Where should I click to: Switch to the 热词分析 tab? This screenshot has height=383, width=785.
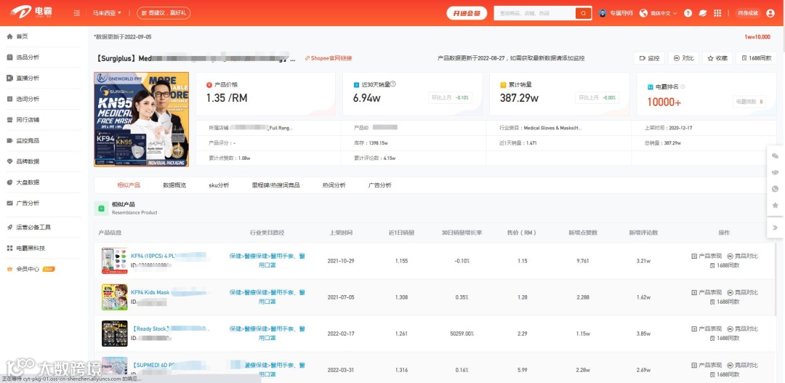pyautogui.click(x=334, y=185)
